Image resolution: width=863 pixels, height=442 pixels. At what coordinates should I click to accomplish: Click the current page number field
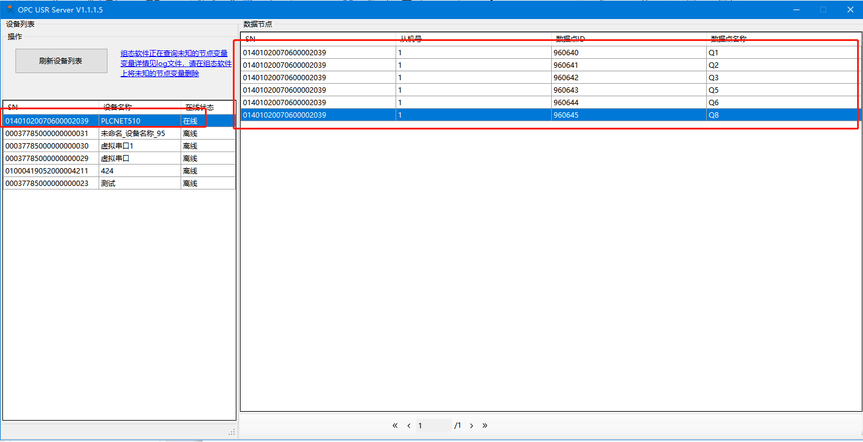(x=434, y=425)
